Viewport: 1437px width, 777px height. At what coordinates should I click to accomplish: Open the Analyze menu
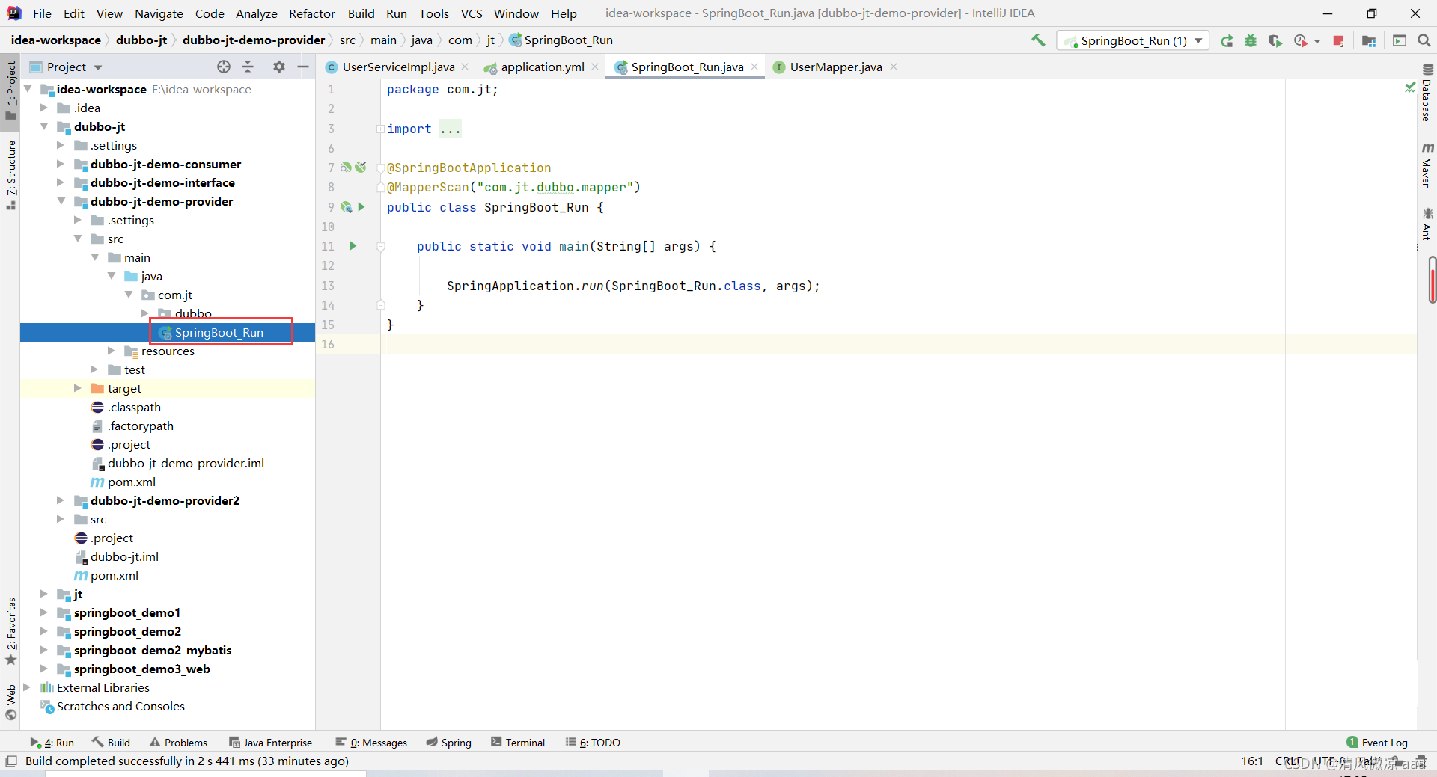[256, 13]
